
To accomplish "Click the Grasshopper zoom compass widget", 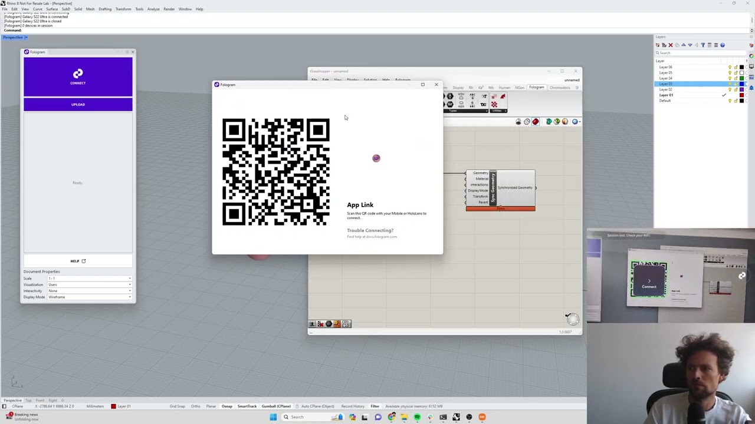I will (572, 319).
